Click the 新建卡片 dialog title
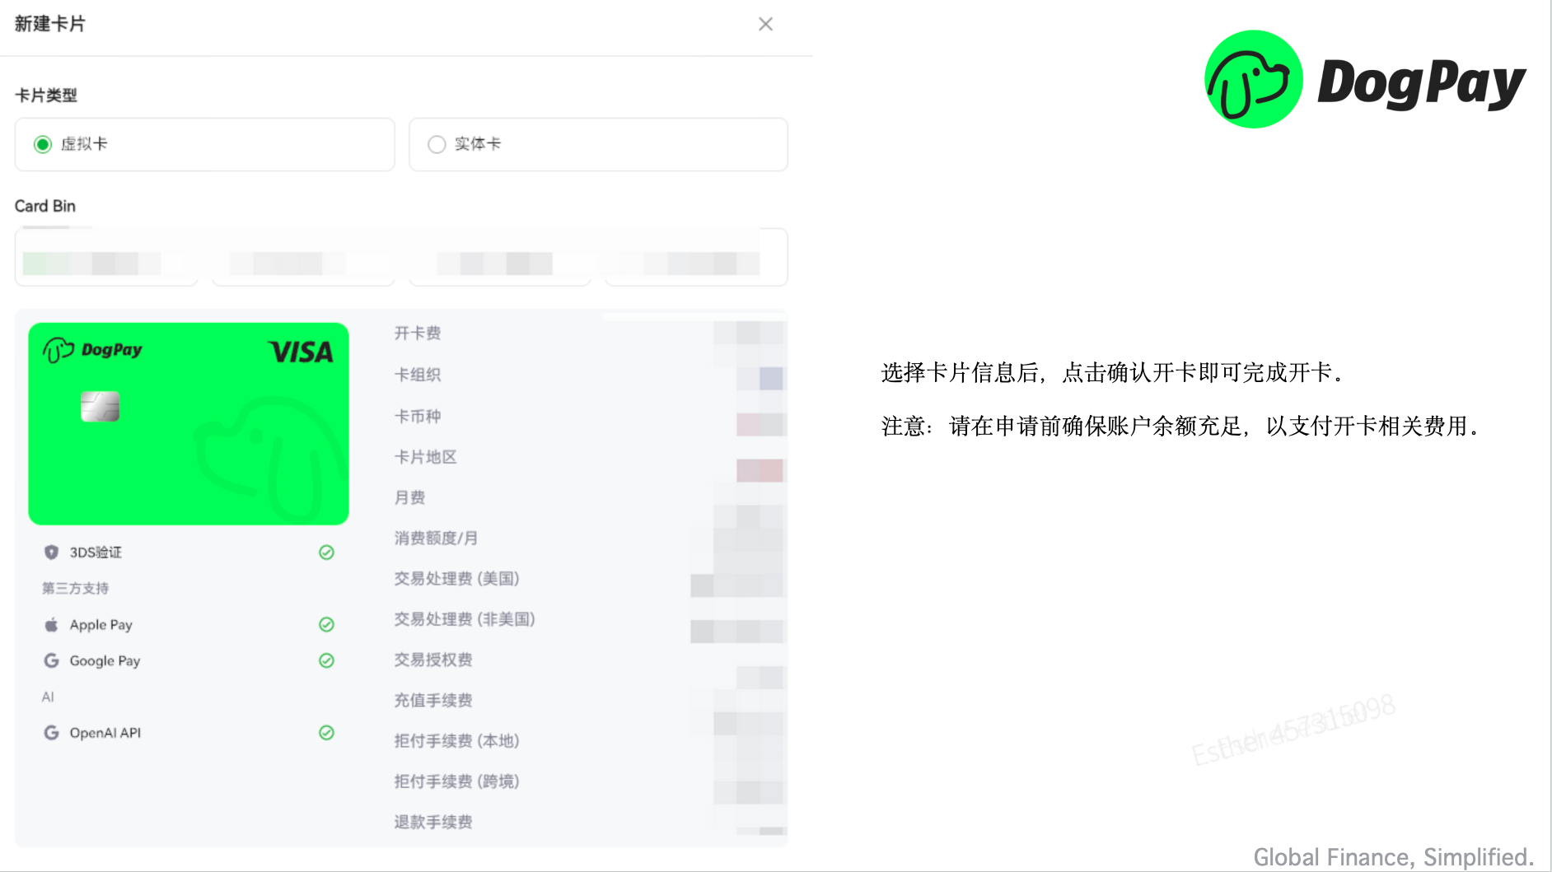This screenshot has width=1552, height=872. click(x=50, y=24)
